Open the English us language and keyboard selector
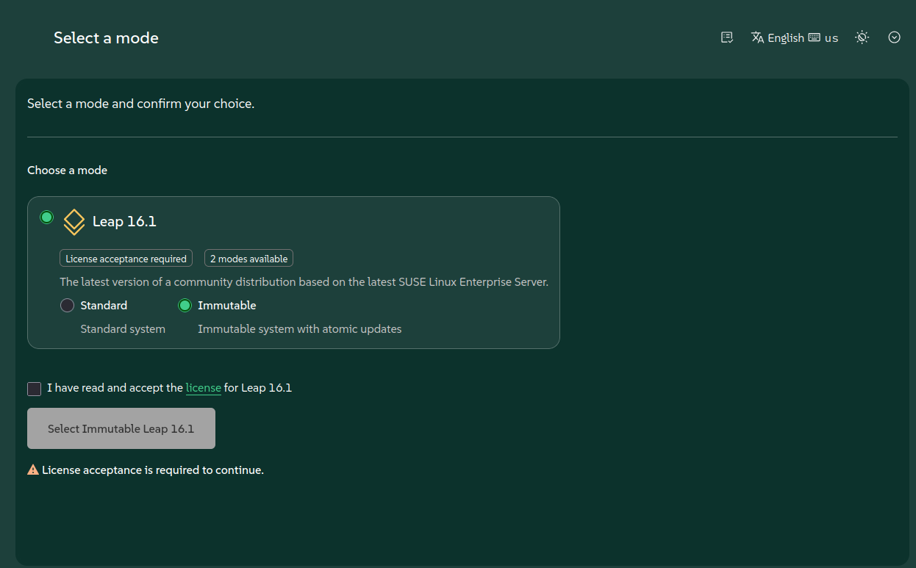 (x=795, y=37)
